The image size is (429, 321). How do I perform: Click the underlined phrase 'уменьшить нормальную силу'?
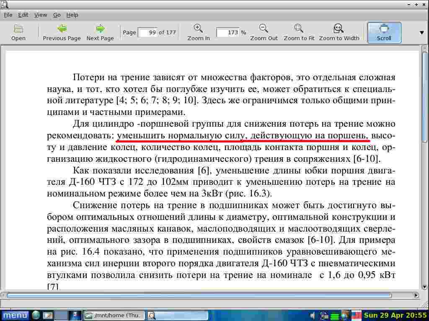click(181, 135)
